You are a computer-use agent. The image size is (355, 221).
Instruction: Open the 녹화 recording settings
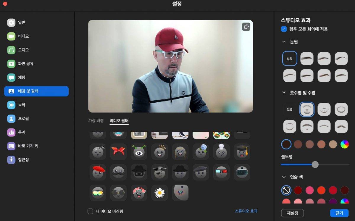point(36,105)
